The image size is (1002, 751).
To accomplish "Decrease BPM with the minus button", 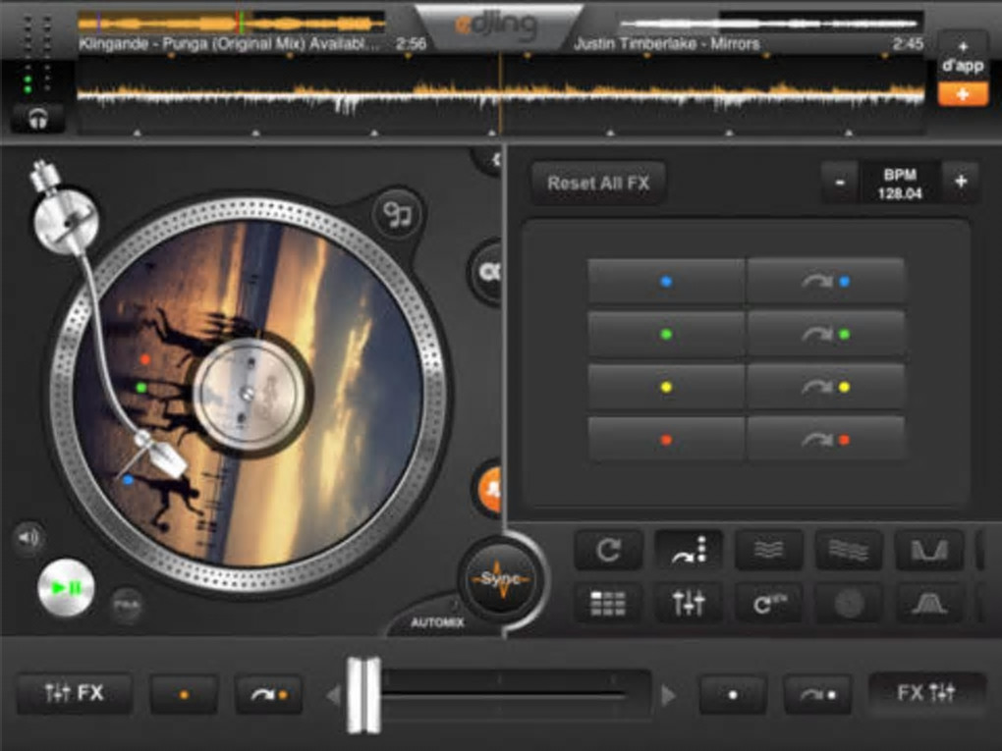I will coord(840,183).
